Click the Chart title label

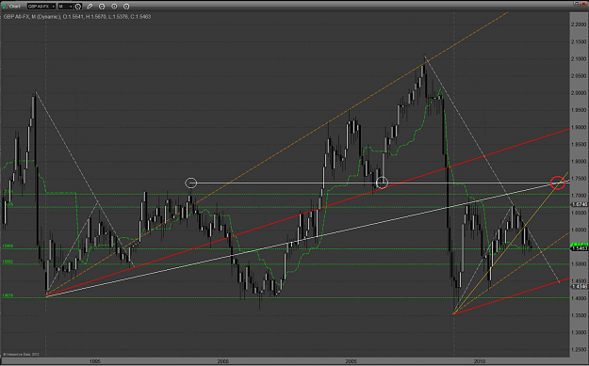tap(15, 7)
